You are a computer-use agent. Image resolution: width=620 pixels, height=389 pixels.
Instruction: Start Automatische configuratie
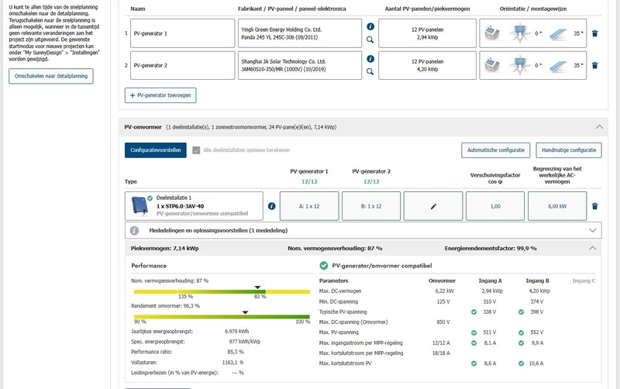click(495, 150)
